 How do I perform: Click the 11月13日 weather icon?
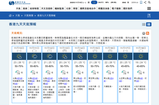pyautogui.click(x=65, y=56)
